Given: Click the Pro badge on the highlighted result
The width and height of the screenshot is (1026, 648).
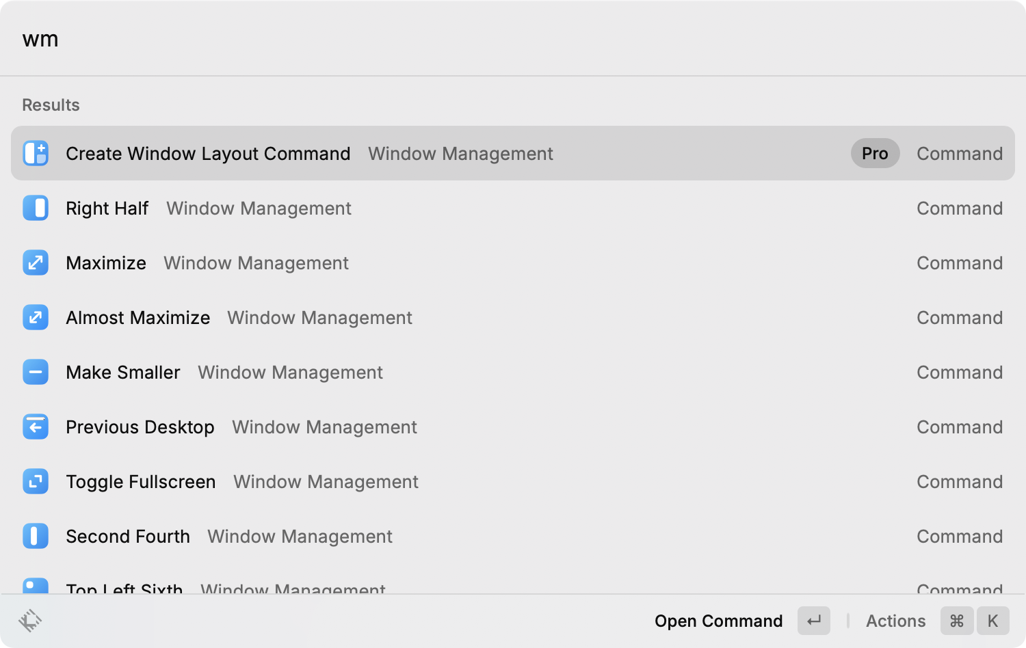Looking at the screenshot, I should click(x=875, y=153).
